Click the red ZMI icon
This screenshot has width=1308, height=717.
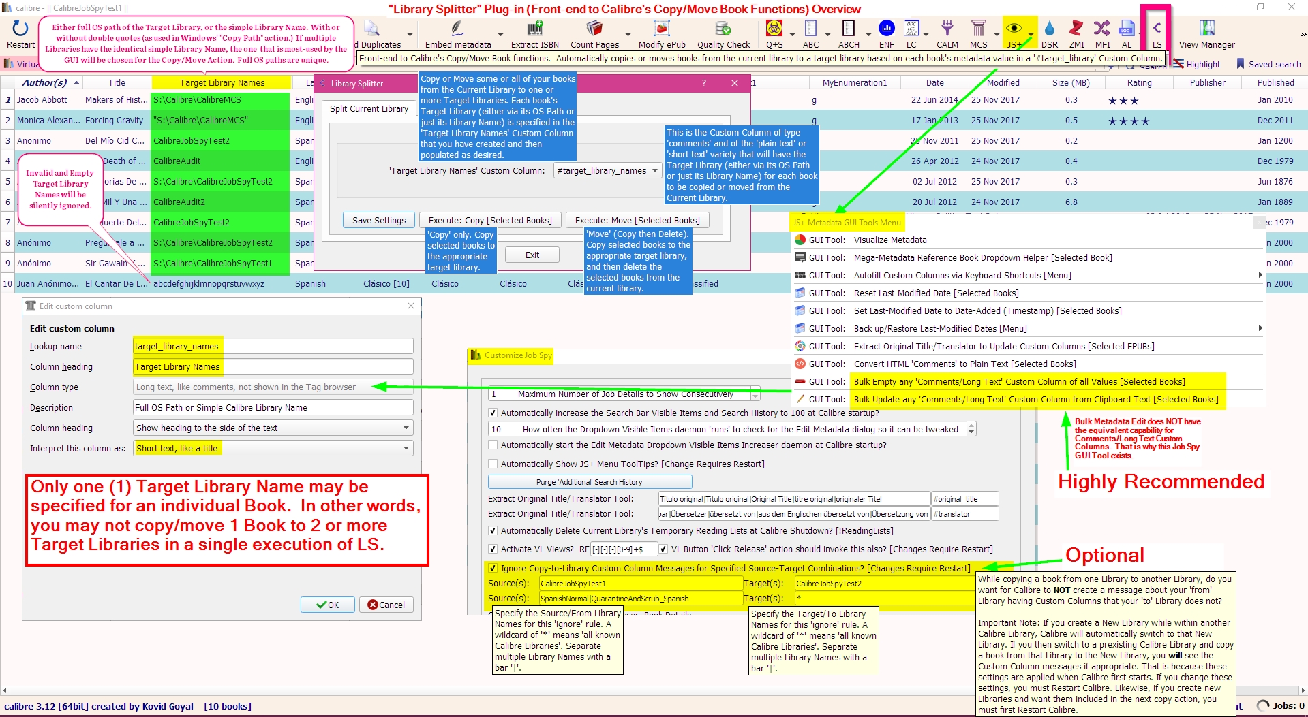(1076, 28)
